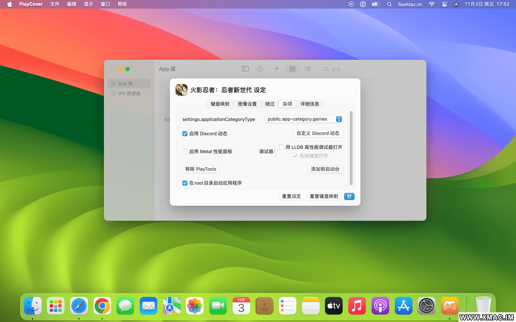This screenshot has width=516, height=322.
Task: Open Music from the Dock
Action: 357,306
